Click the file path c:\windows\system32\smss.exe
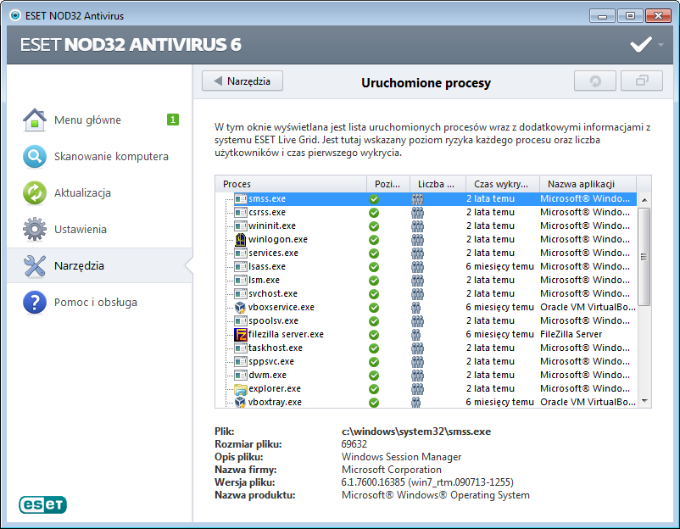The width and height of the screenshot is (680, 529). 416,432
